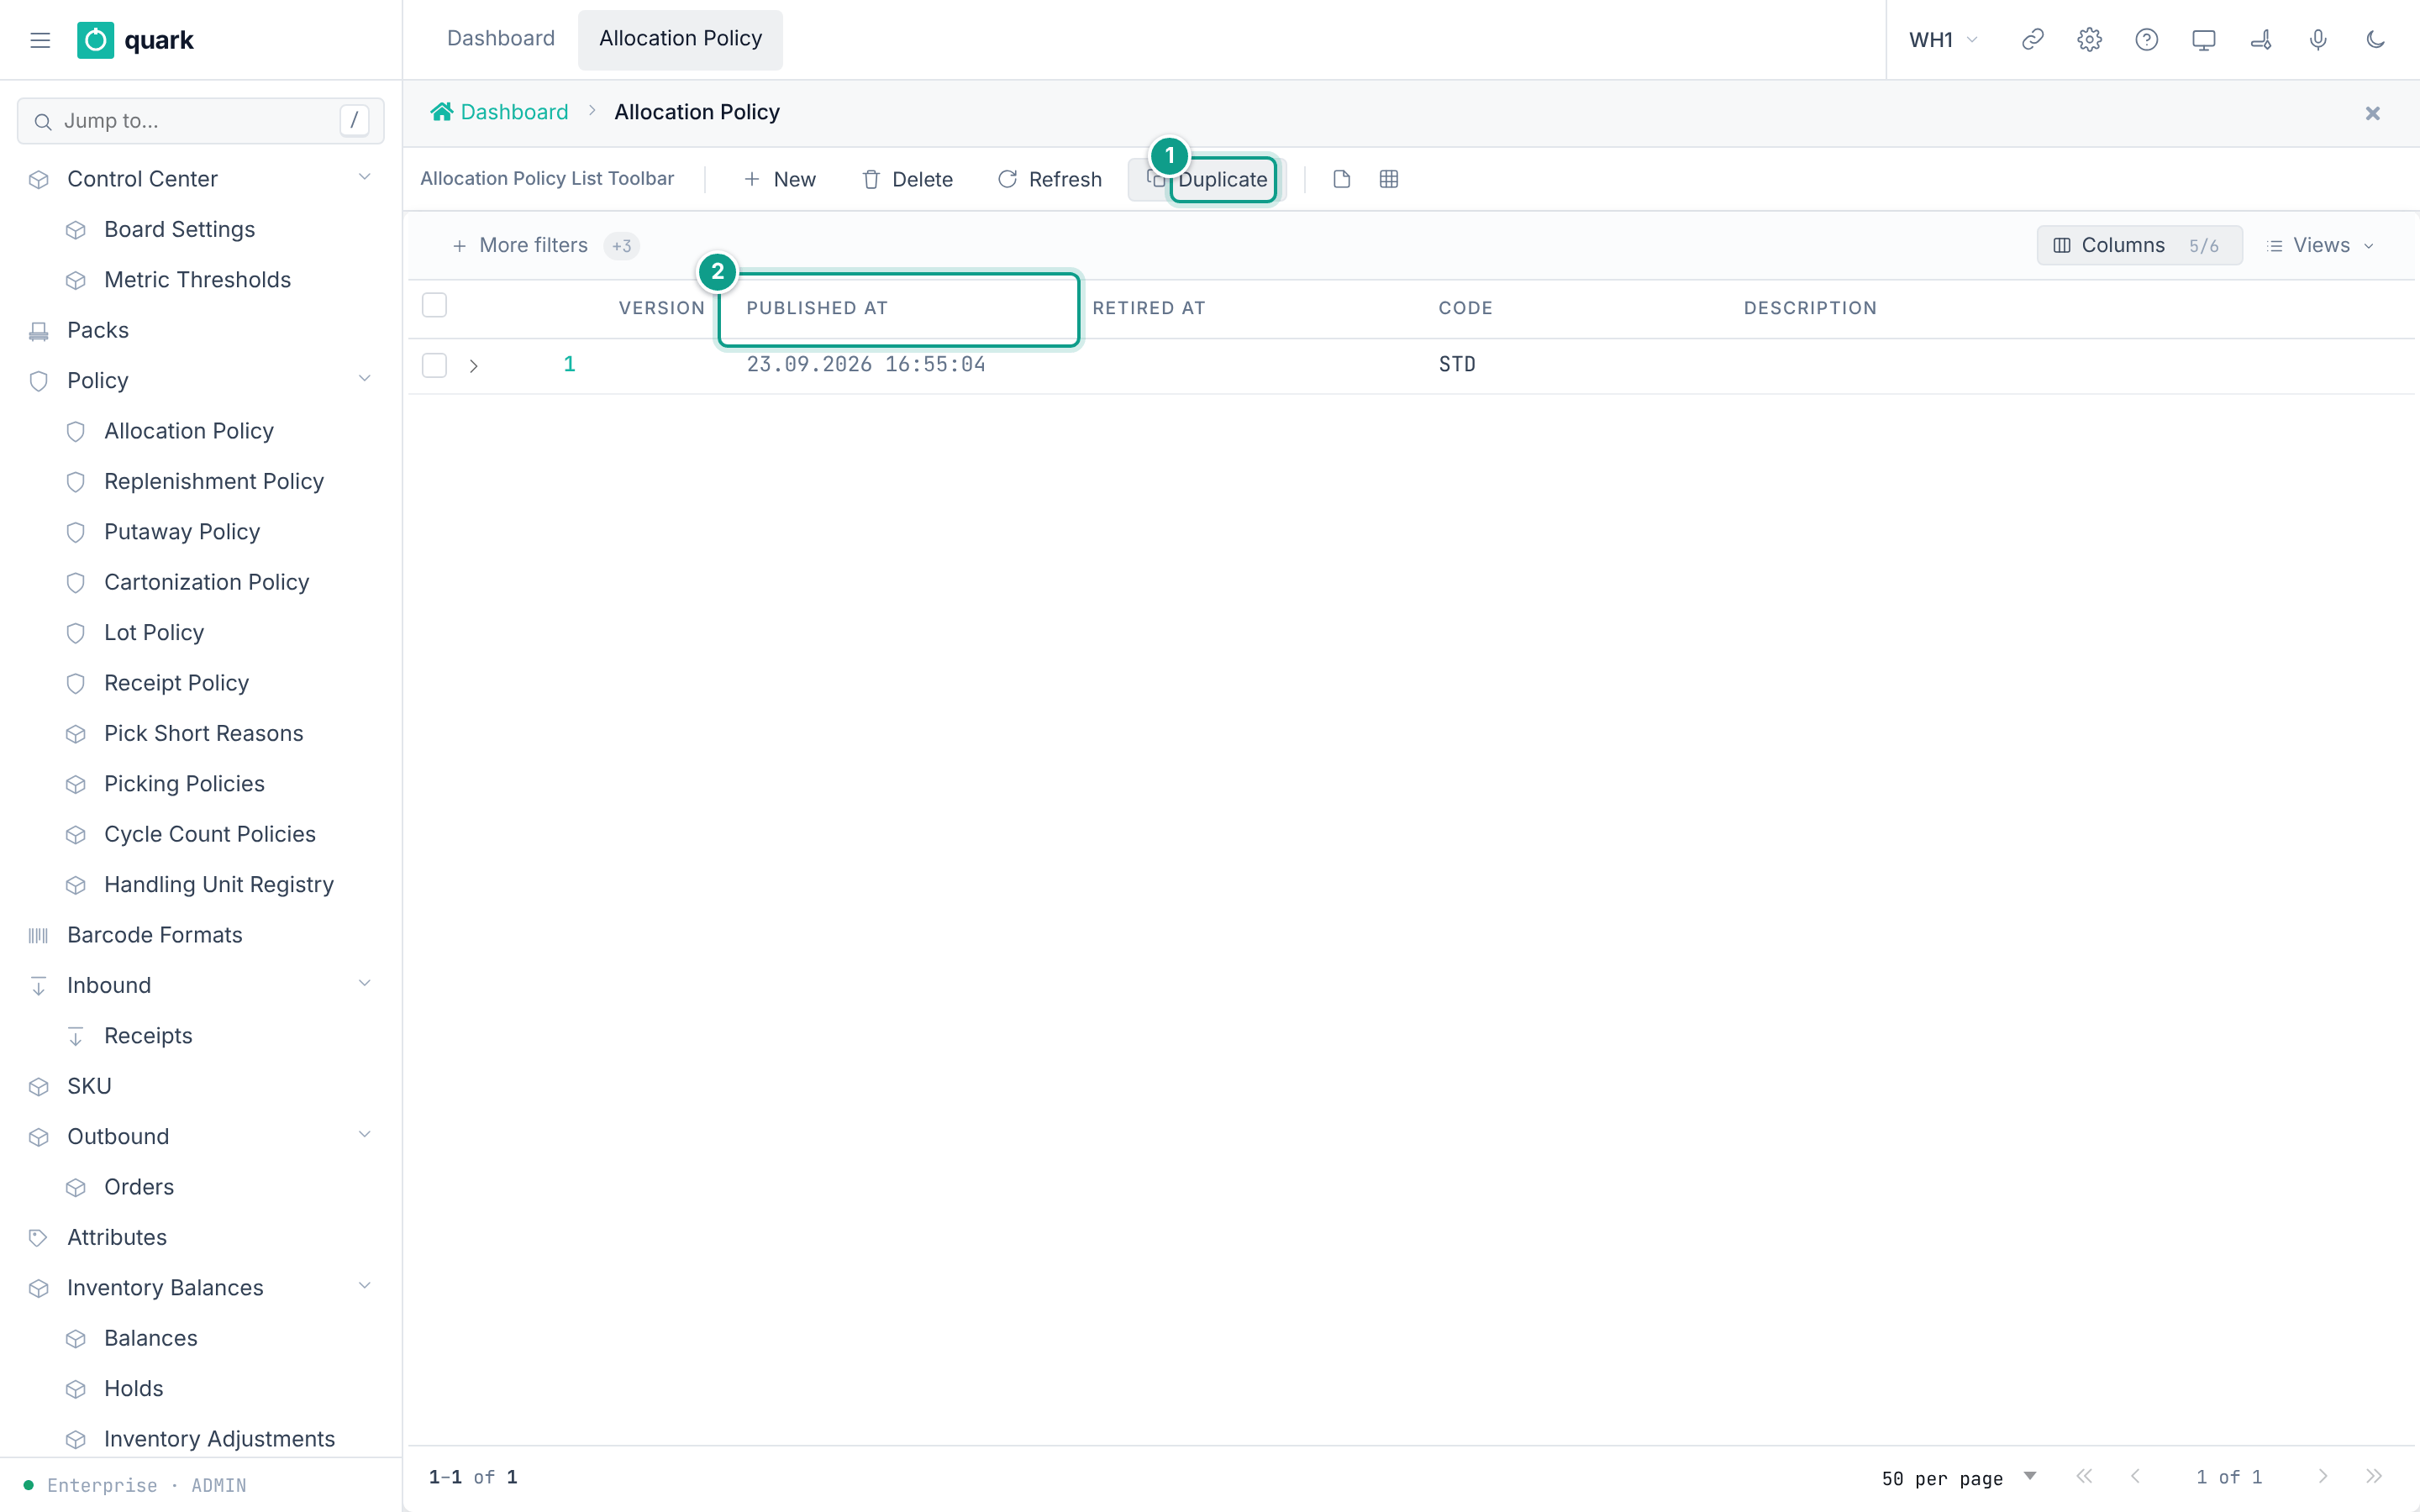Click the document export icon in toolbar
Image resolution: width=2420 pixels, height=1512 pixels.
[1341, 179]
